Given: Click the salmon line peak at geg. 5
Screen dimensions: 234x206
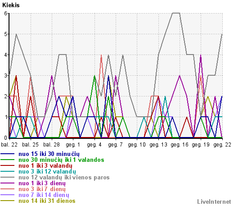Looking at the screenshot, I should (101, 55).
